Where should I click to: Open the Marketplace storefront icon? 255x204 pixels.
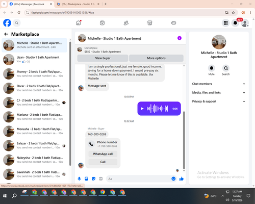pyautogui.click(x=149, y=23)
